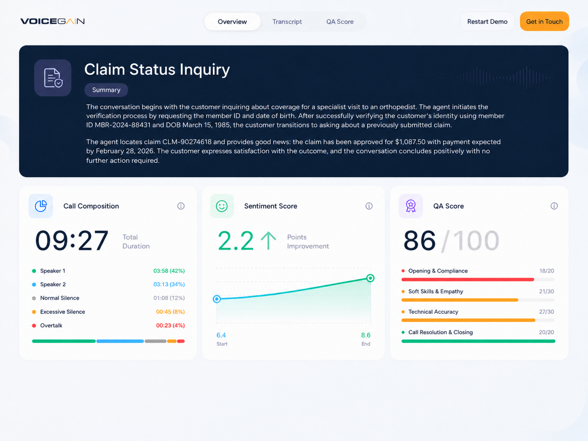Click the Summary pill label
Viewport: 588px width, 441px height.
click(x=106, y=90)
